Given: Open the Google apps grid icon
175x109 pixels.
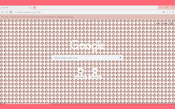Looking at the screenshot, I should point(172,23).
